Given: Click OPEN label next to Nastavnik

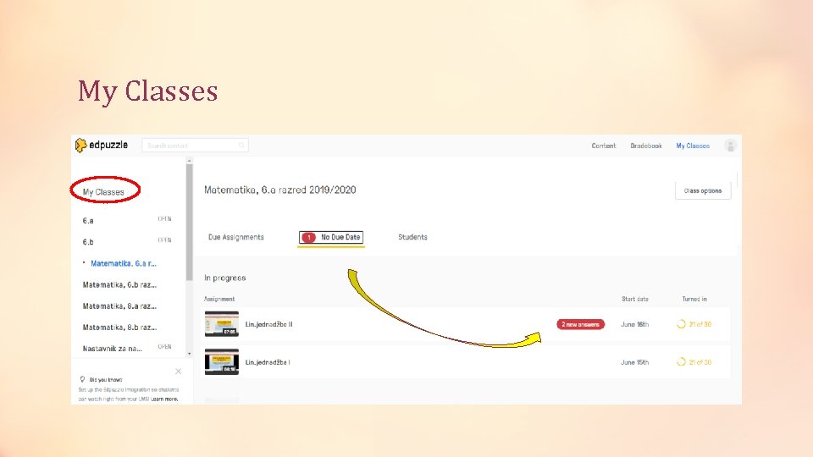Looking at the screenshot, I should (x=164, y=347).
